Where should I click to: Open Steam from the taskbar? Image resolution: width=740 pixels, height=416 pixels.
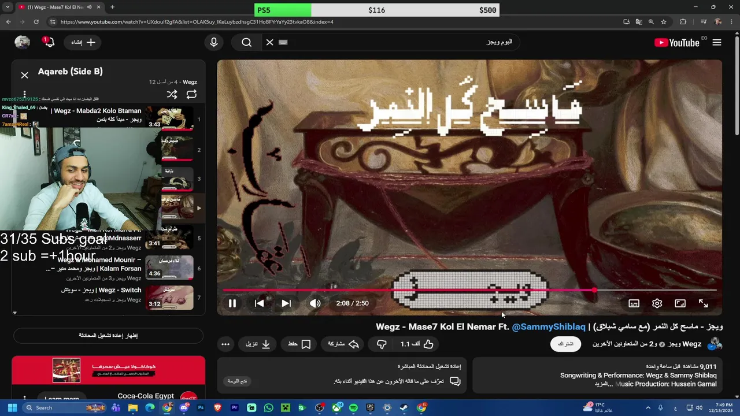[x=404, y=408]
